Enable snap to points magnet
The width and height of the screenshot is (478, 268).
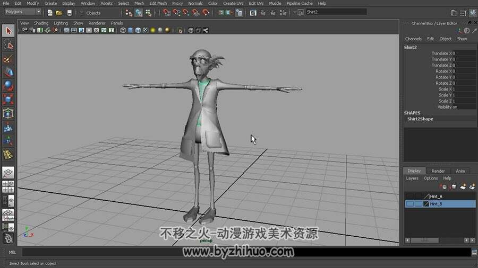pos(186,13)
